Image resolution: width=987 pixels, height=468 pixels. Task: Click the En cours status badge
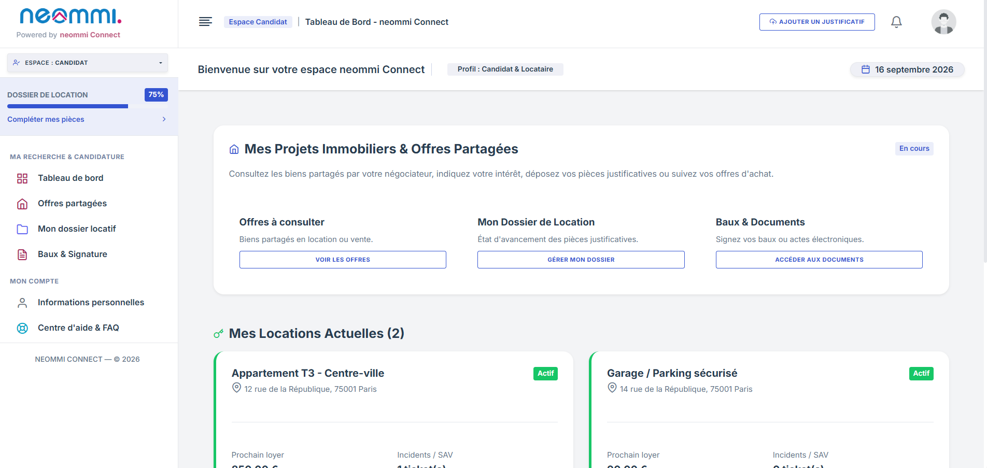point(914,149)
